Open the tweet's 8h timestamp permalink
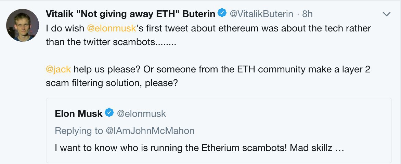This screenshot has width=401, height=164. [x=307, y=14]
